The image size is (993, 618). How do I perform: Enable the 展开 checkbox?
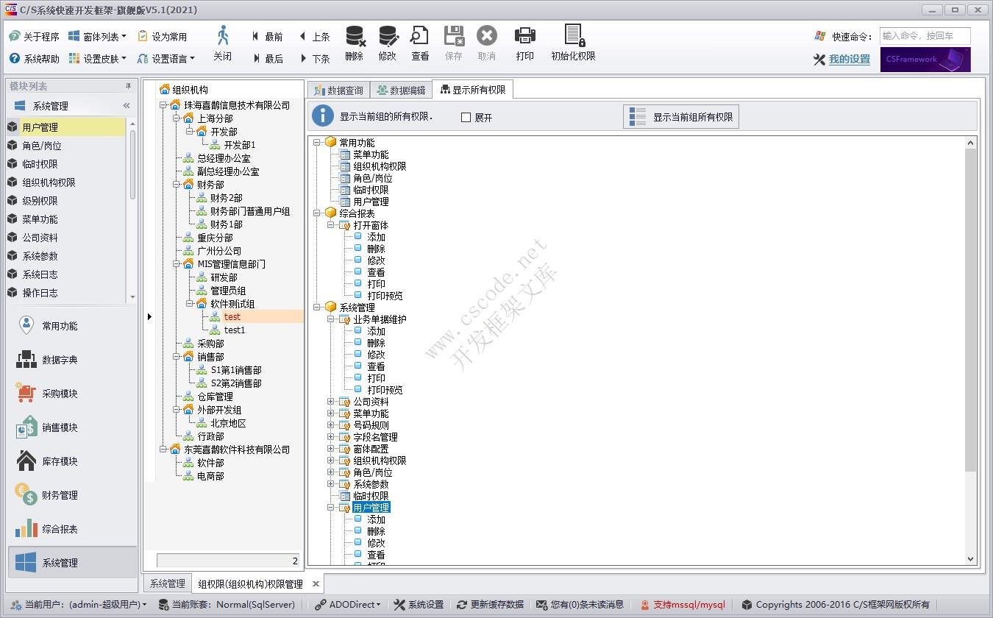468,117
